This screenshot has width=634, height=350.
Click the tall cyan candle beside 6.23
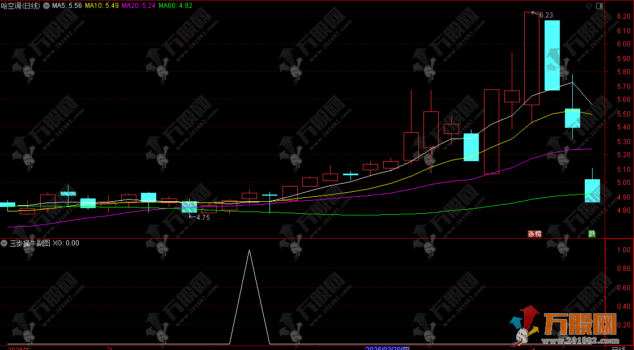[552, 55]
